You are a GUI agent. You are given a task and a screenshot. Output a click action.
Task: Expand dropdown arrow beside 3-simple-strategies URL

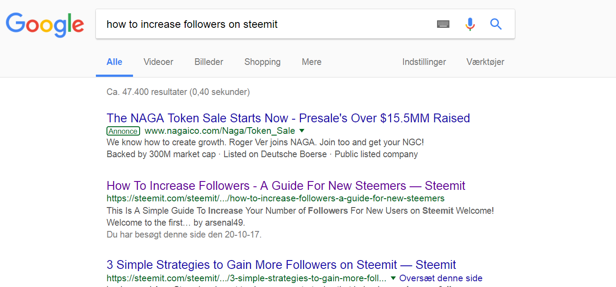coord(393,278)
